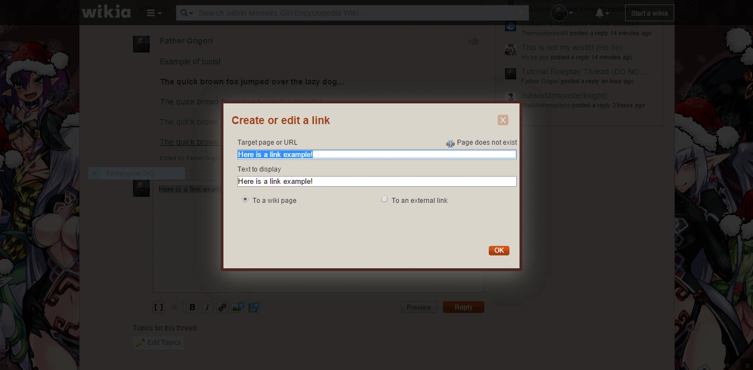
Task: Click 'The quick brown fox jumped over the lazy dog...' bold line
Action: click(x=252, y=82)
